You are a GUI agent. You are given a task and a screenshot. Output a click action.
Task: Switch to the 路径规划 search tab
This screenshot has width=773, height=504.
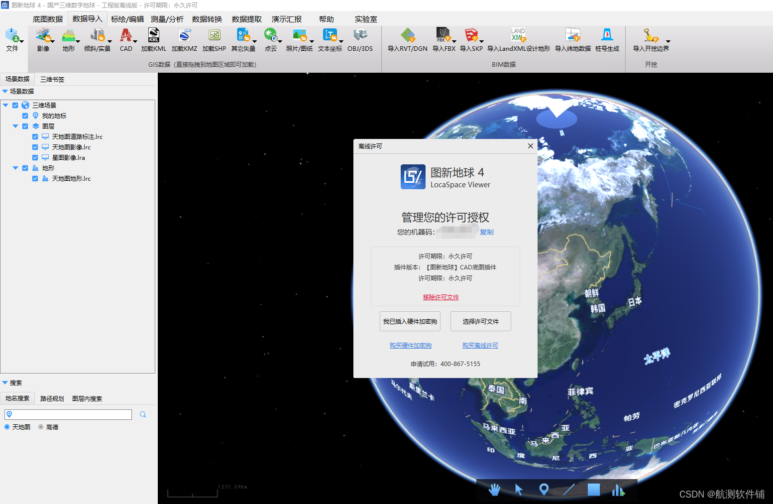click(52, 398)
